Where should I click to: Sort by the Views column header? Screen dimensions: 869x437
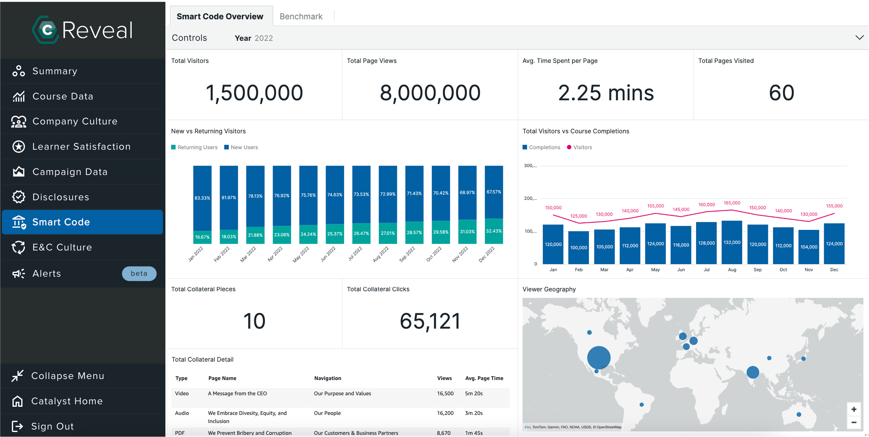[x=444, y=378]
